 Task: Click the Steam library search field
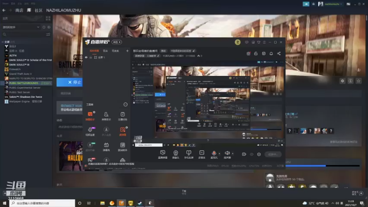pyautogui.click(x=23, y=34)
